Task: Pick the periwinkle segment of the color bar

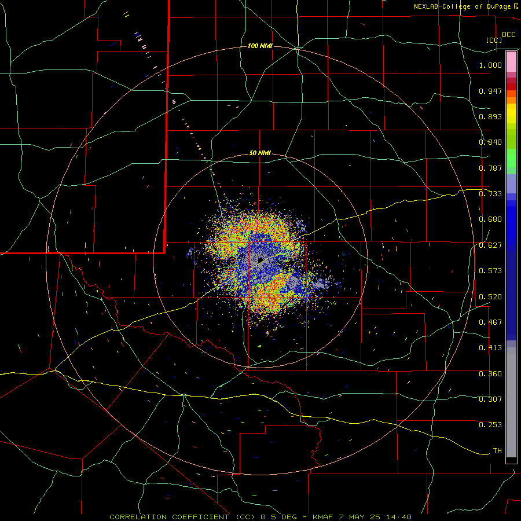Action: coord(511,184)
